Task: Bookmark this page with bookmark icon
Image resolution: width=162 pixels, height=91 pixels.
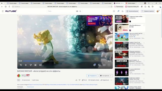Action: [x=111, y=7]
